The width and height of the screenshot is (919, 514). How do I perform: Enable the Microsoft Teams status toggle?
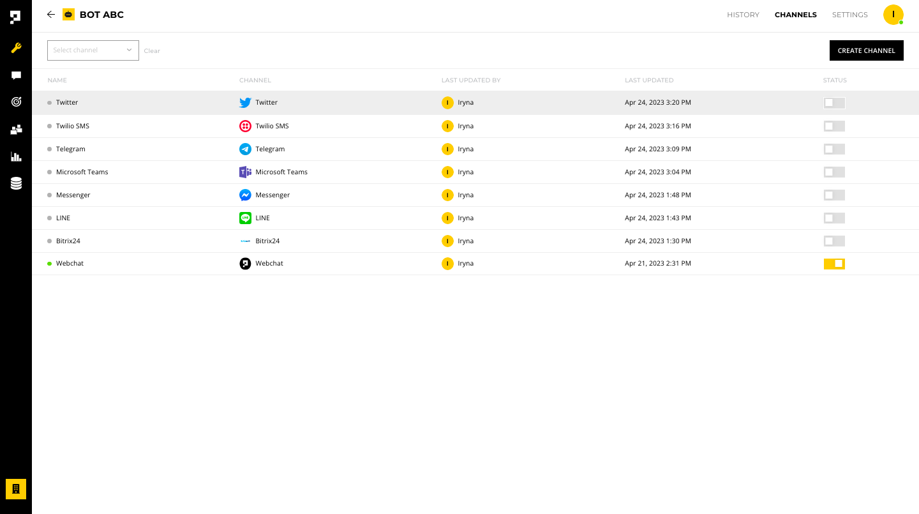(x=834, y=172)
